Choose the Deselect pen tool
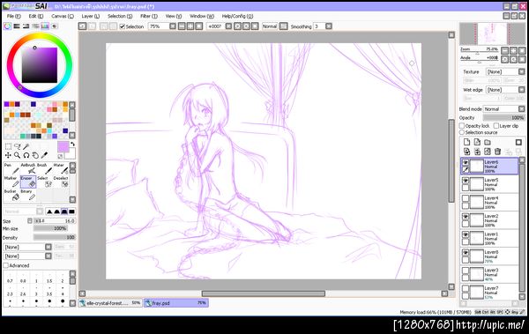Screen dimensions: 529x334 click(x=61, y=182)
